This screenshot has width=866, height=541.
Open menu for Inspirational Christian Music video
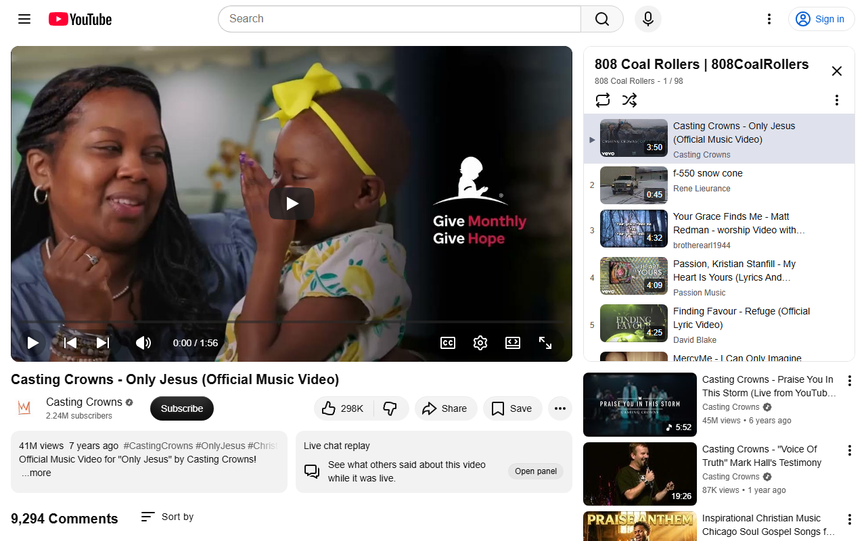pyautogui.click(x=850, y=519)
